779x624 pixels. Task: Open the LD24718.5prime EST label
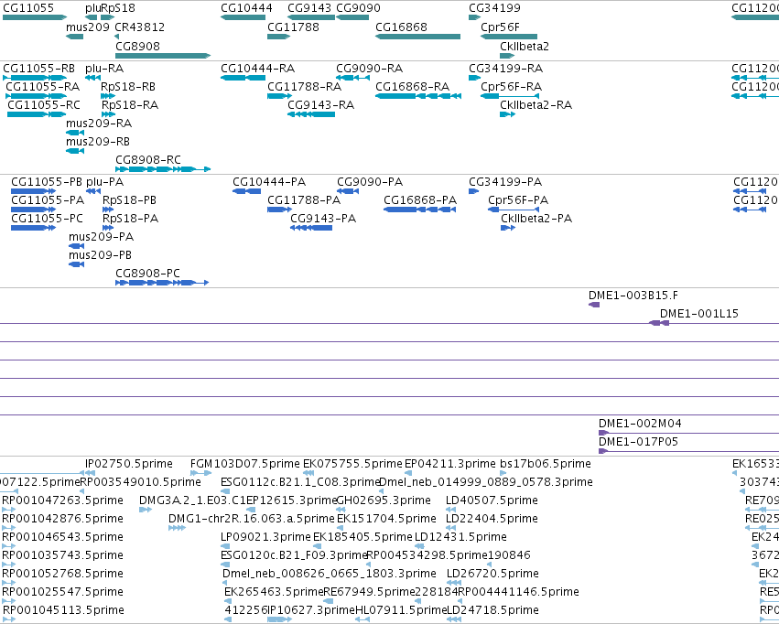tap(492, 610)
